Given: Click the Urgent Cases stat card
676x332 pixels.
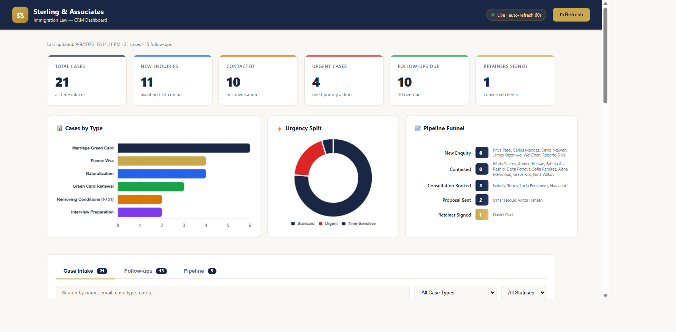Looking at the screenshot, I should 344,80.
